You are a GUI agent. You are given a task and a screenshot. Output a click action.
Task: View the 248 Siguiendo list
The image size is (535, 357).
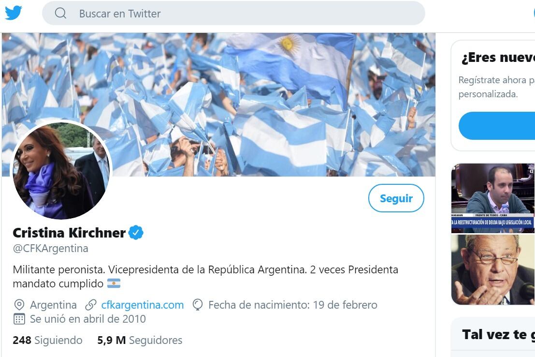pyautogui.click(x=47, y=340)
